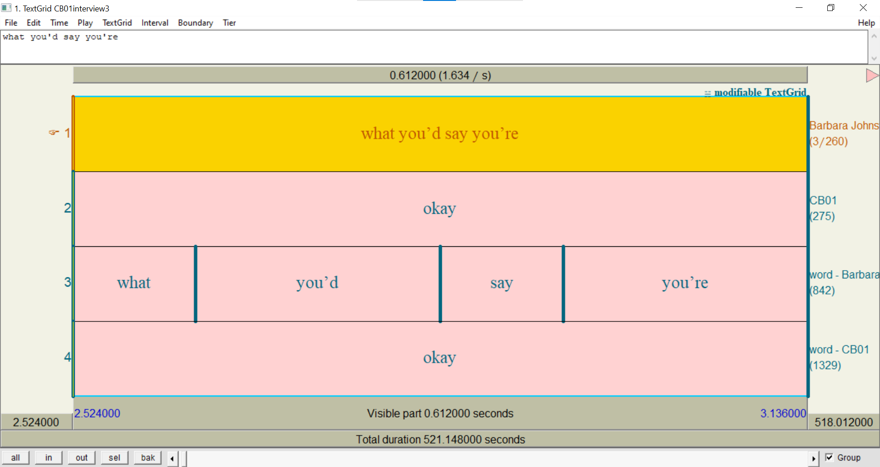The width and height of the screenshot is (880, 467).
Task: Click the 'bak' zoom button
Action: click(148, 457)
